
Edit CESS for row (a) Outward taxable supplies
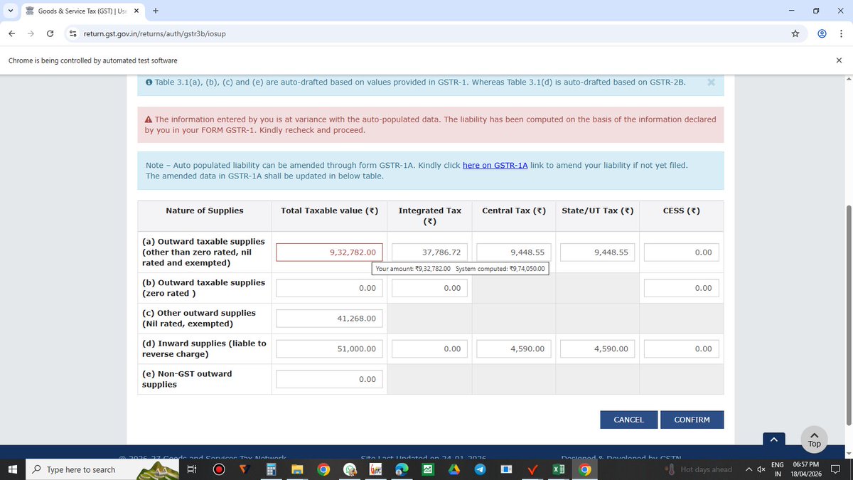(x=682, y=252)
